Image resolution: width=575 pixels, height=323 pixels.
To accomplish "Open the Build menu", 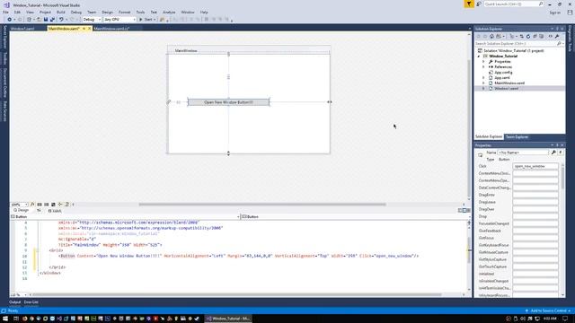I will pos(61,12).
